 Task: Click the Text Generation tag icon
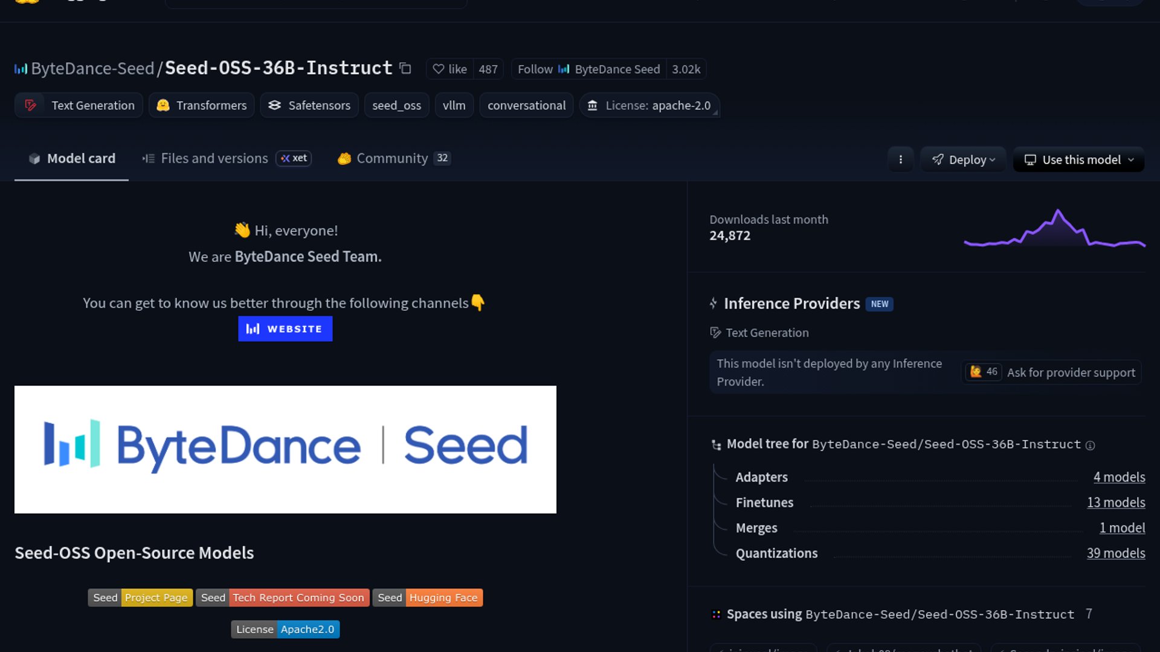pos(30,106)
